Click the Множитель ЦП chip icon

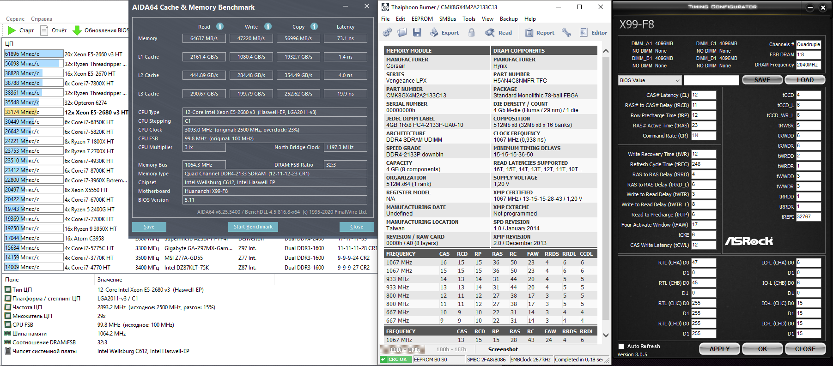pos(8,316)
